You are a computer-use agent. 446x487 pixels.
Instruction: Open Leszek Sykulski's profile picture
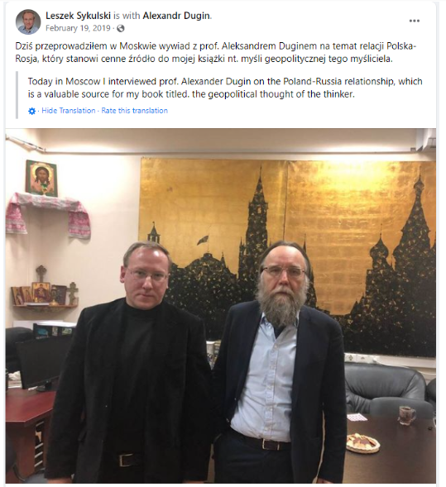click(28, 21)
